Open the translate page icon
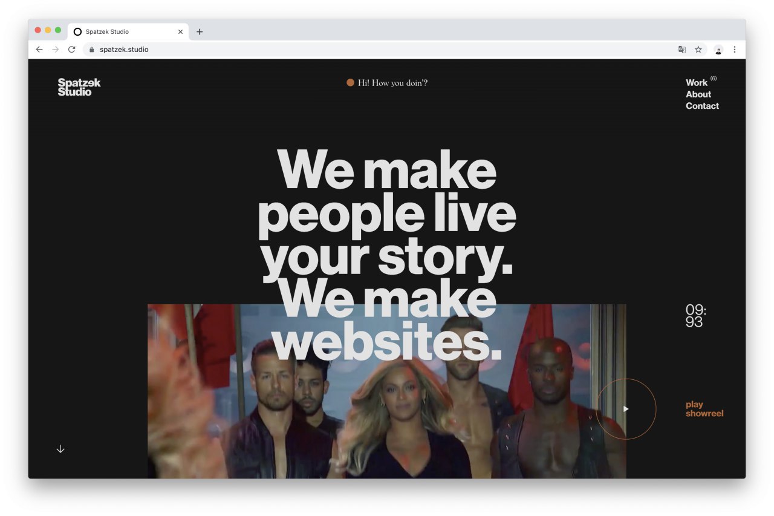Image resolution: width=774 pixels, height=516 pixels. click(x=682, y=50)
